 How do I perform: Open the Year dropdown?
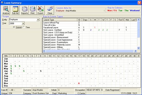coord(23,23)
